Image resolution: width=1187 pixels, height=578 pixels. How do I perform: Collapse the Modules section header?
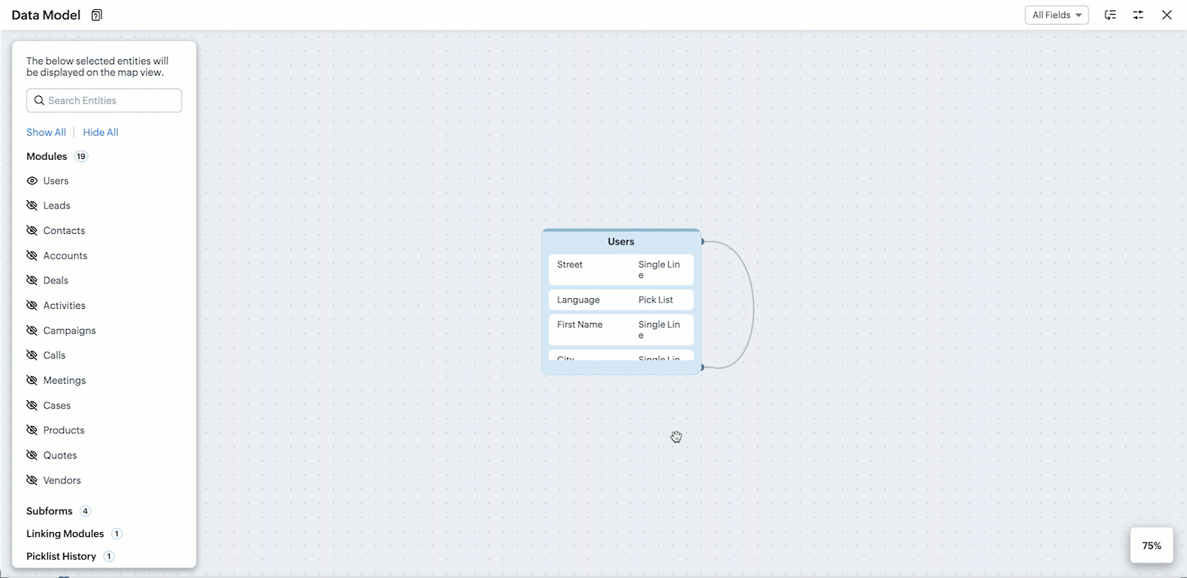(57, 156)
